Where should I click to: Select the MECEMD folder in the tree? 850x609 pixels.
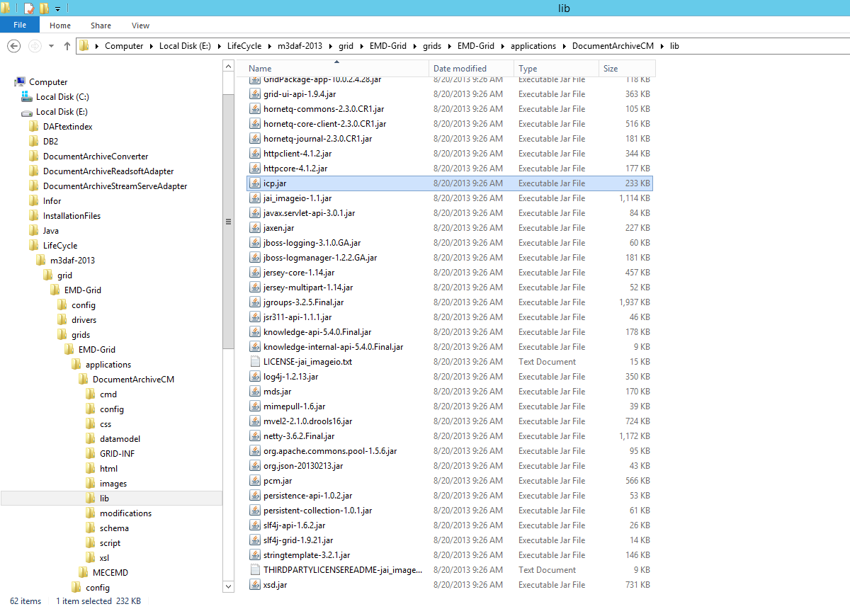pyautogui.click(x=110, y=573)
